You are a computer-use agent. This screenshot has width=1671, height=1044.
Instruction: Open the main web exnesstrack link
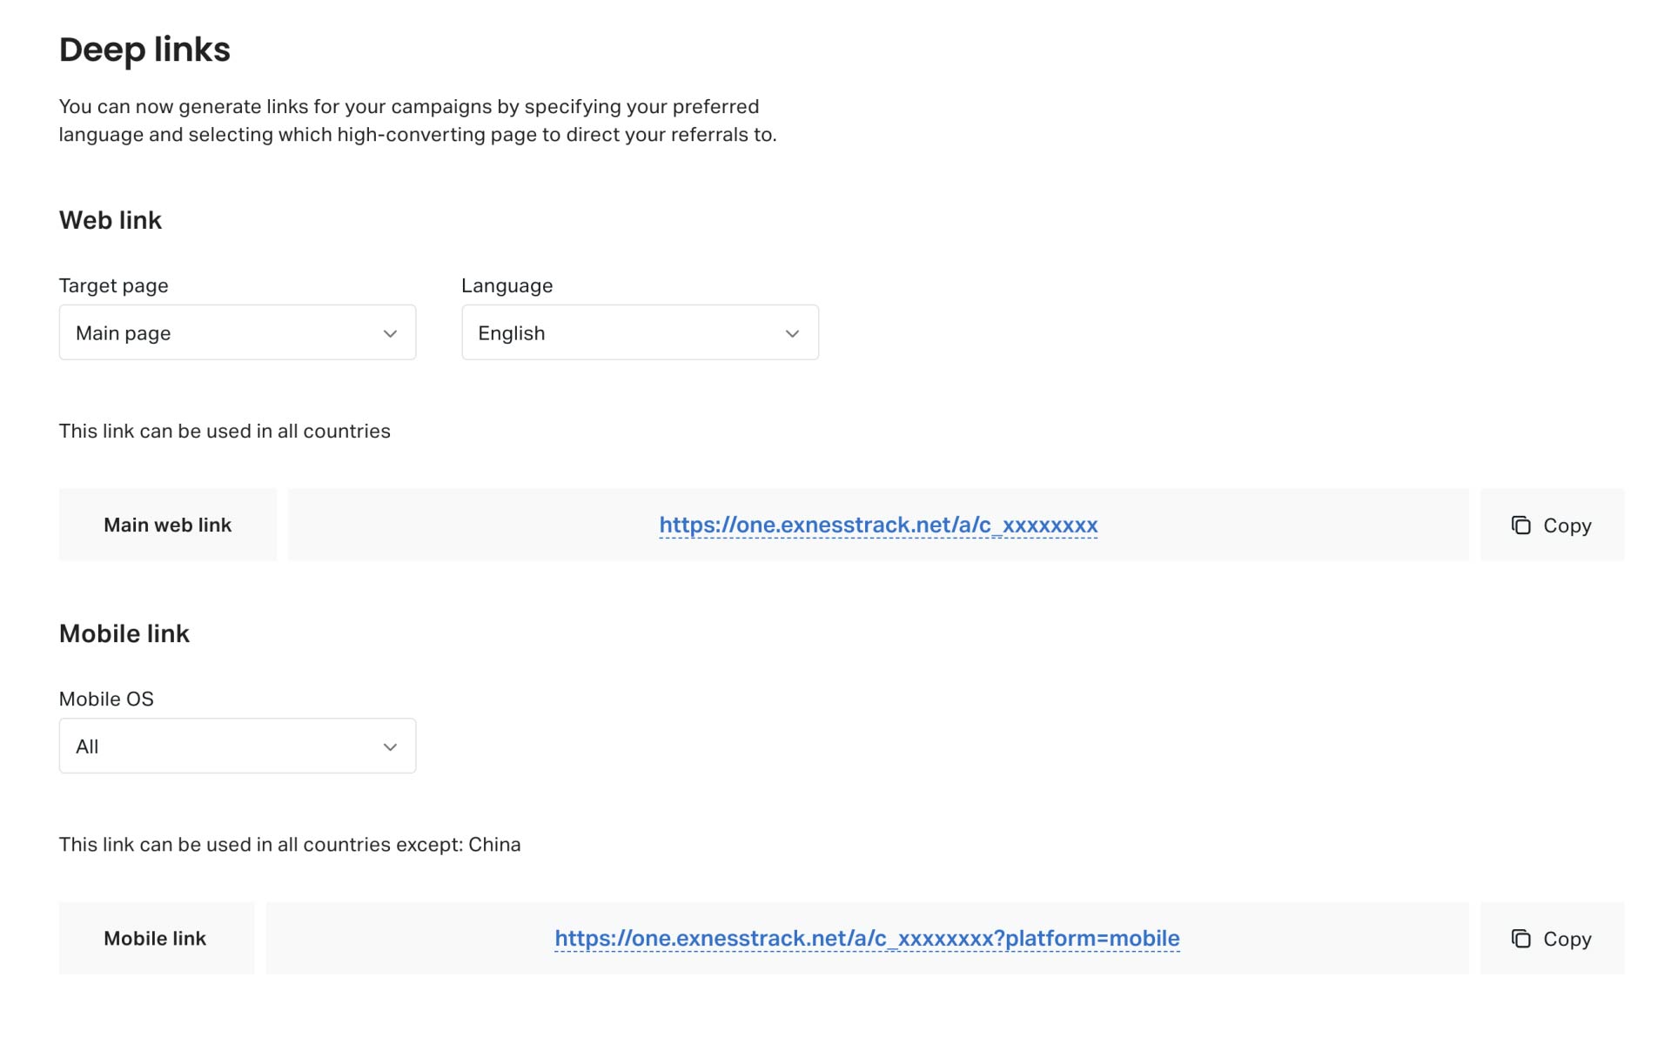tap(878, 525)
